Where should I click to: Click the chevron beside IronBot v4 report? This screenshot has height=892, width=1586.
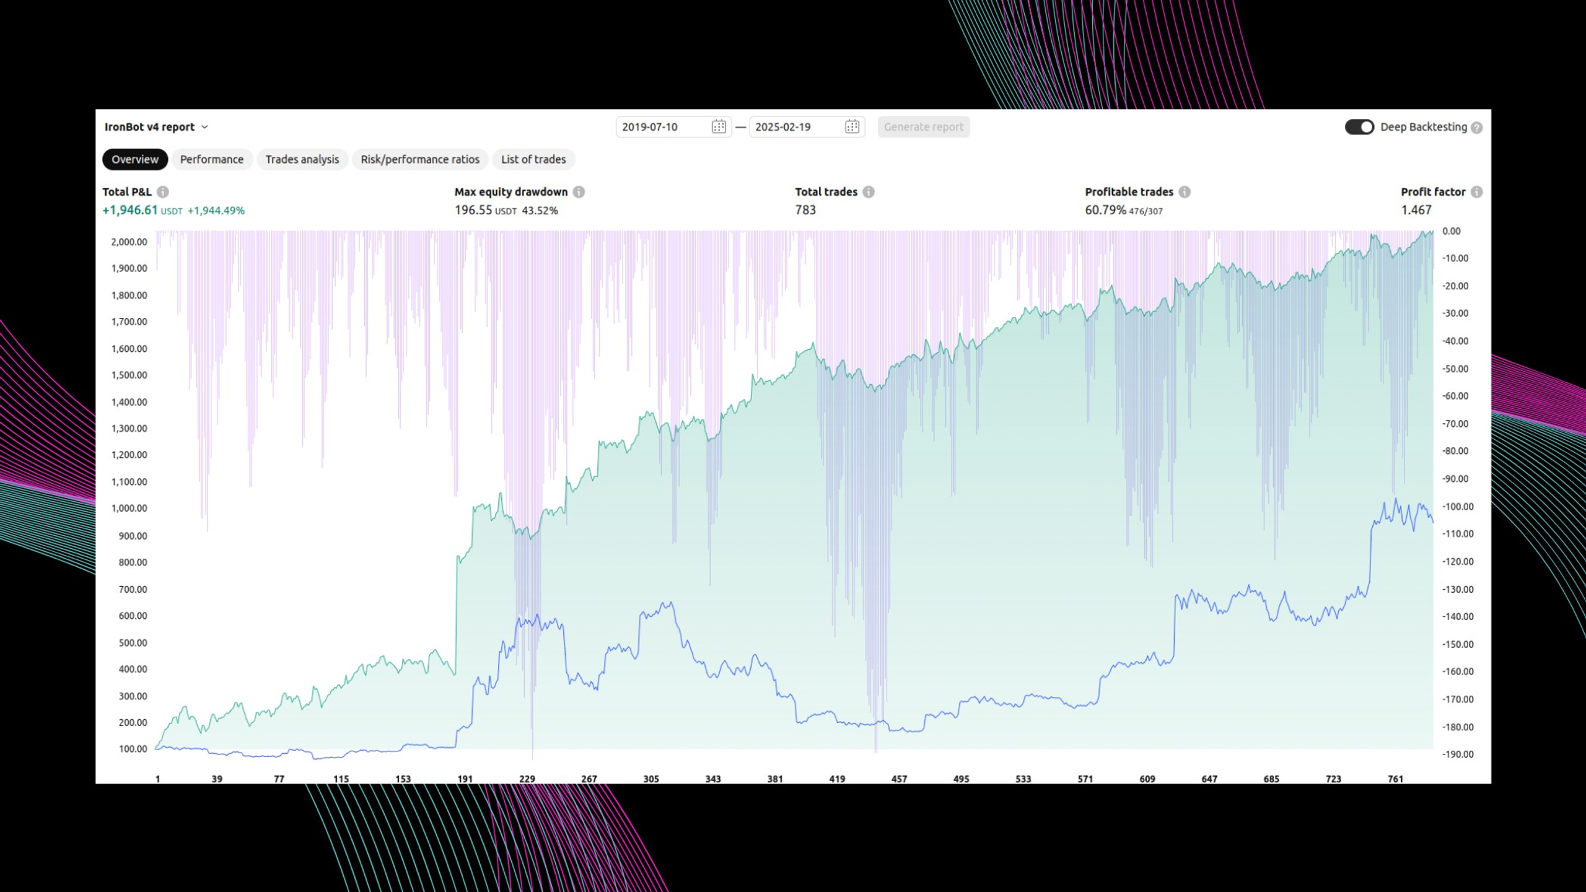point(204,127)
